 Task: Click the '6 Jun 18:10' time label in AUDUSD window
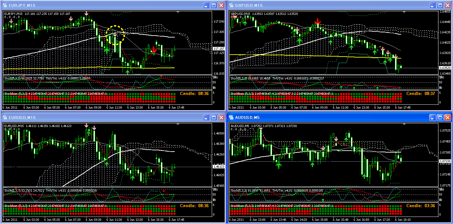coord(403,219)
